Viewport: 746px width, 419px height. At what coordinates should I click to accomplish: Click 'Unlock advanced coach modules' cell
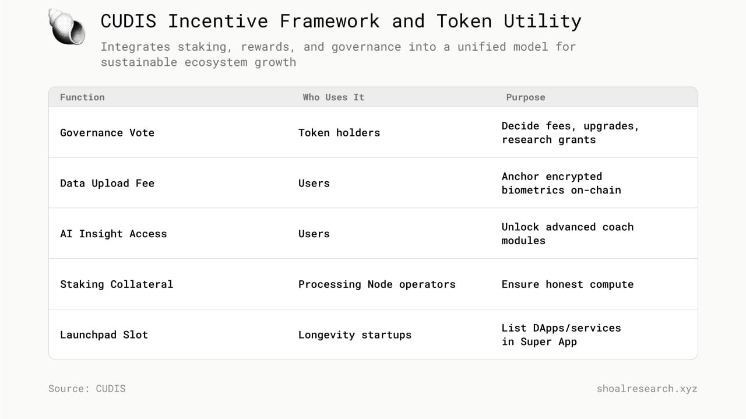567,234
